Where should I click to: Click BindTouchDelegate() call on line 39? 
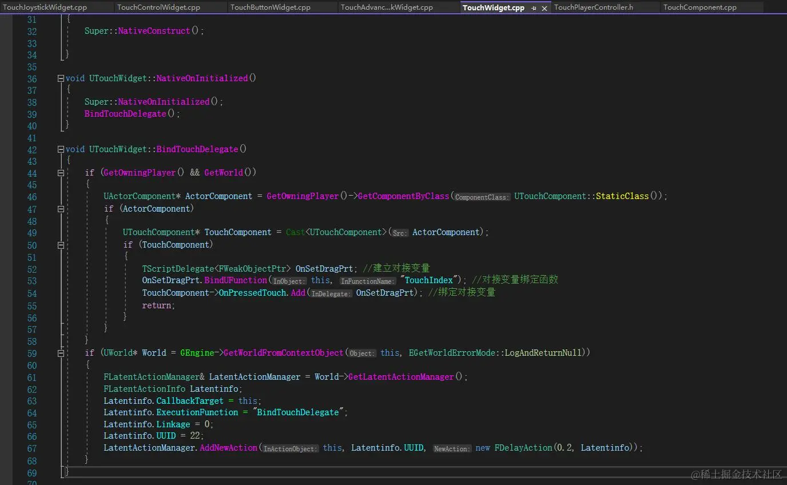132,114
